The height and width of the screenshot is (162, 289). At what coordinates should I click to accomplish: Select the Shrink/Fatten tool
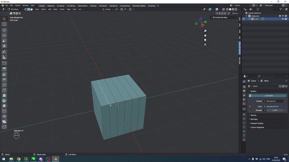point(4,117)
